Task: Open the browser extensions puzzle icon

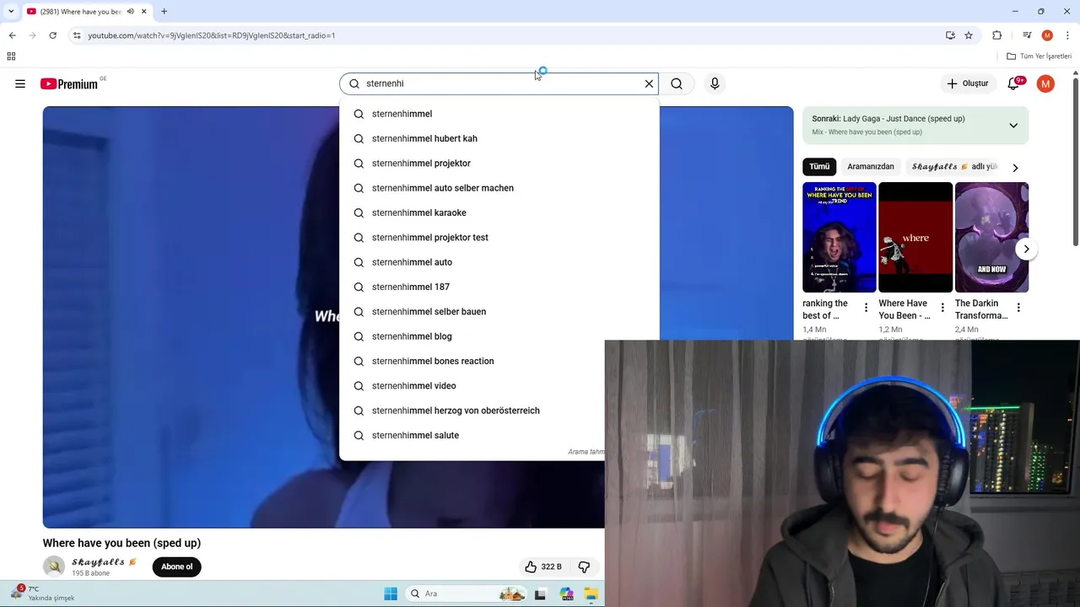Action: pyautogui.click(x=996, y=35)
